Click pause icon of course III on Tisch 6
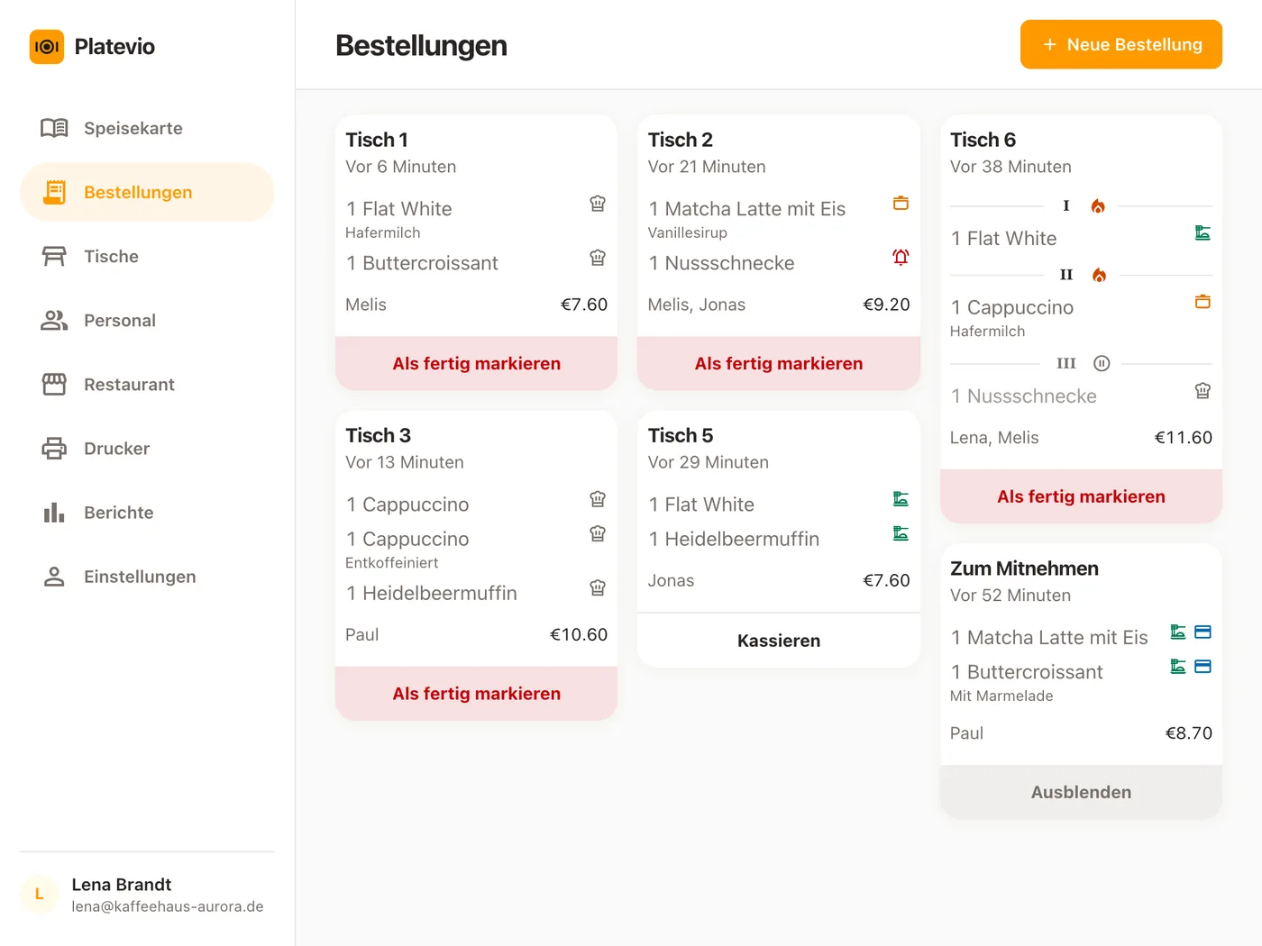The width and height of the screenshot is (1262, 946). (1102, 363)
